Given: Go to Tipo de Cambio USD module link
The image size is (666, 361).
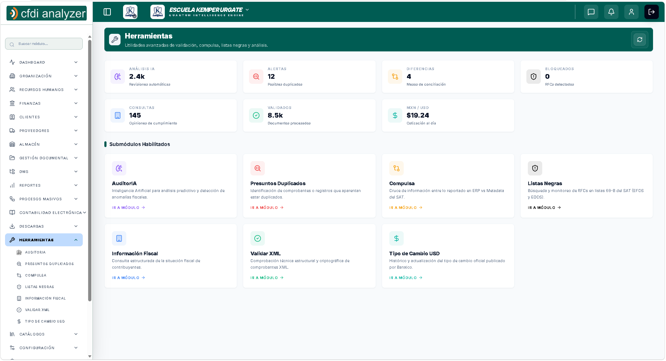Looking at the screenshot, I should pos(406,278).
